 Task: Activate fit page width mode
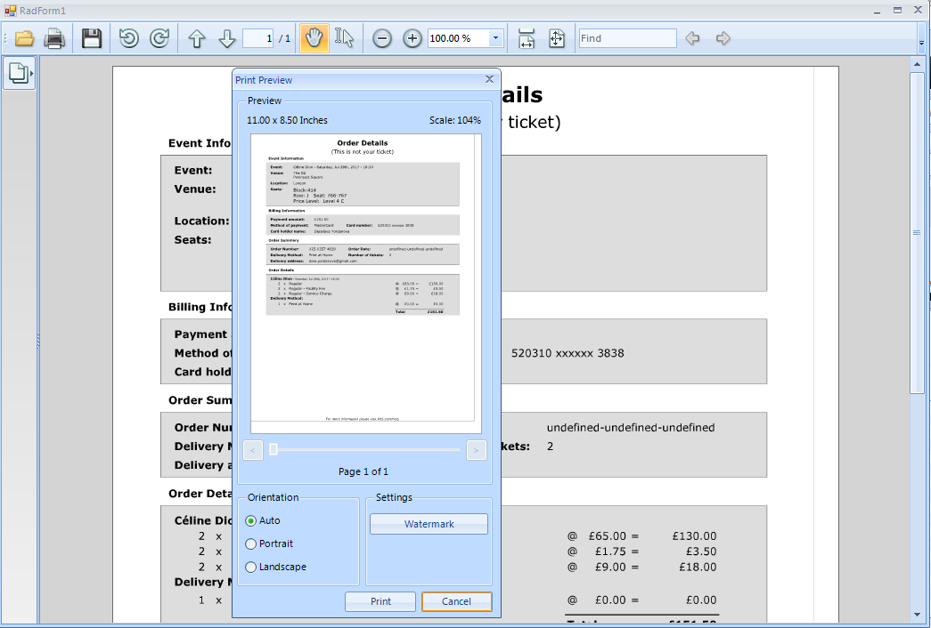tap(527, 37)
